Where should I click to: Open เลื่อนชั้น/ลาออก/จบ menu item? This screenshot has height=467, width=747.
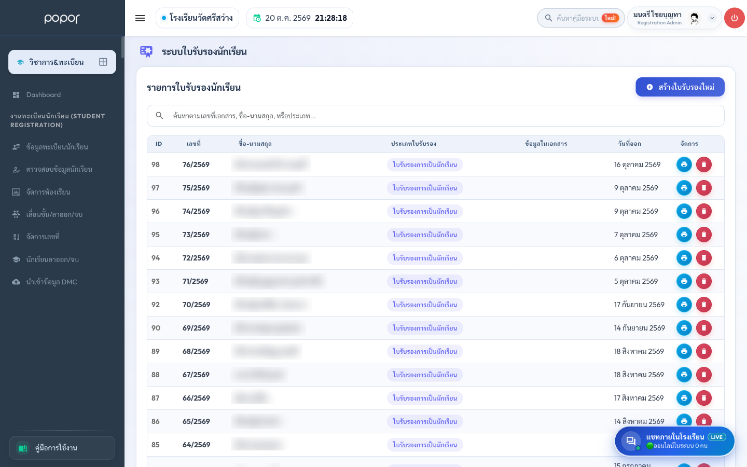tap(54, 214)
